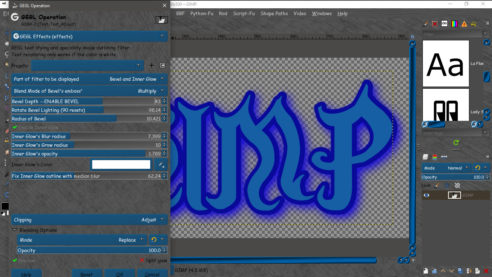The width and height of the screenshot is (492, 277).
Task: Open the Blend Mode of Bevel's emboss dropdown
Action: 89,91
